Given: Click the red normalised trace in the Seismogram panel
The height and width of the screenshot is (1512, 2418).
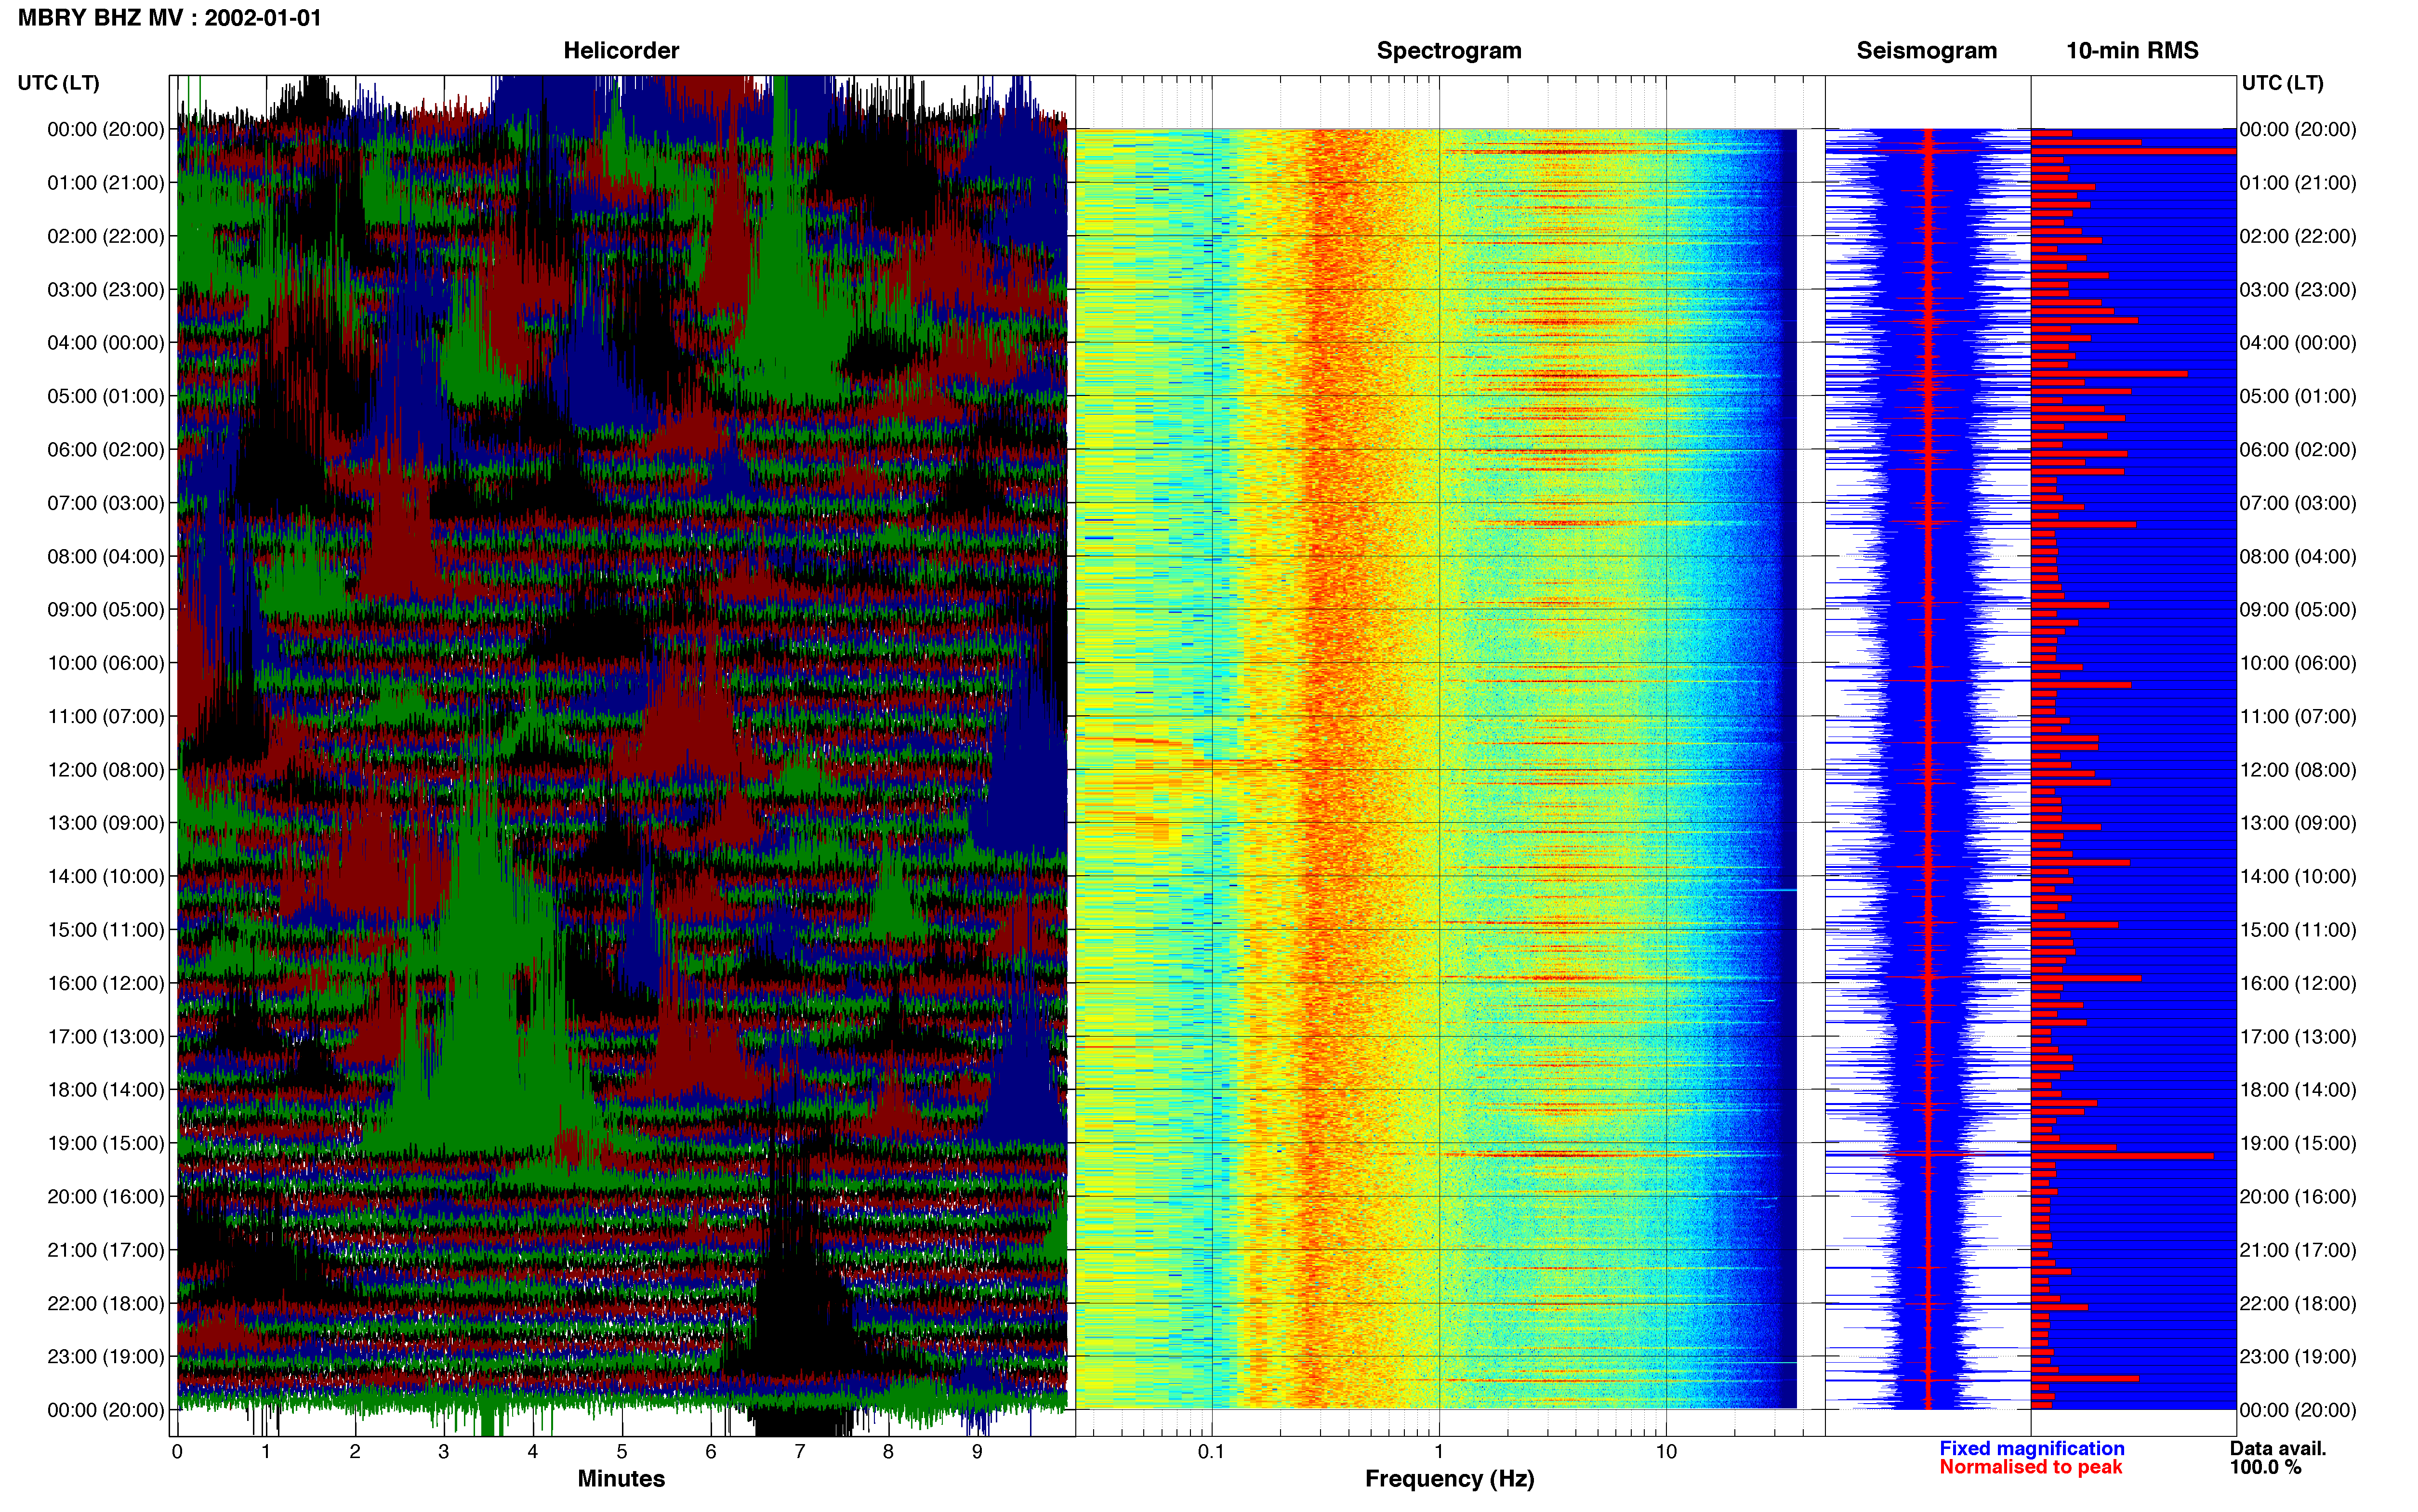Looking at the screenshot, I should [1928, 769].
